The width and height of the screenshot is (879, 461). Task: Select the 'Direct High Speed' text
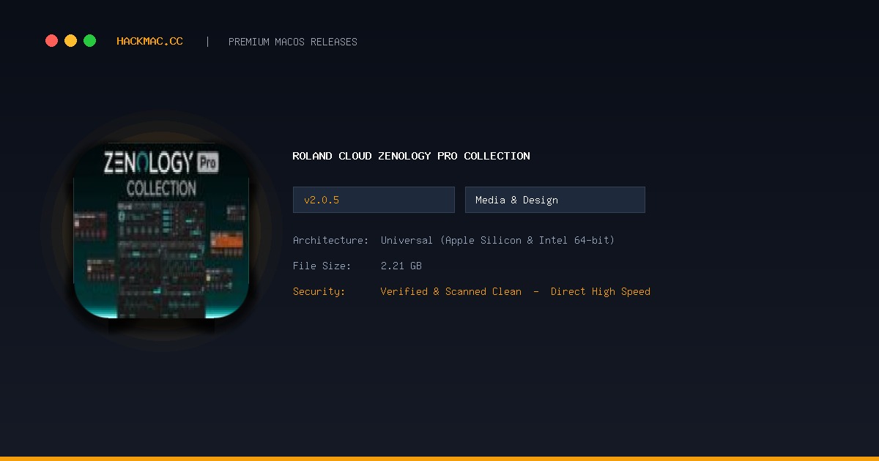(x=601, y=291)
